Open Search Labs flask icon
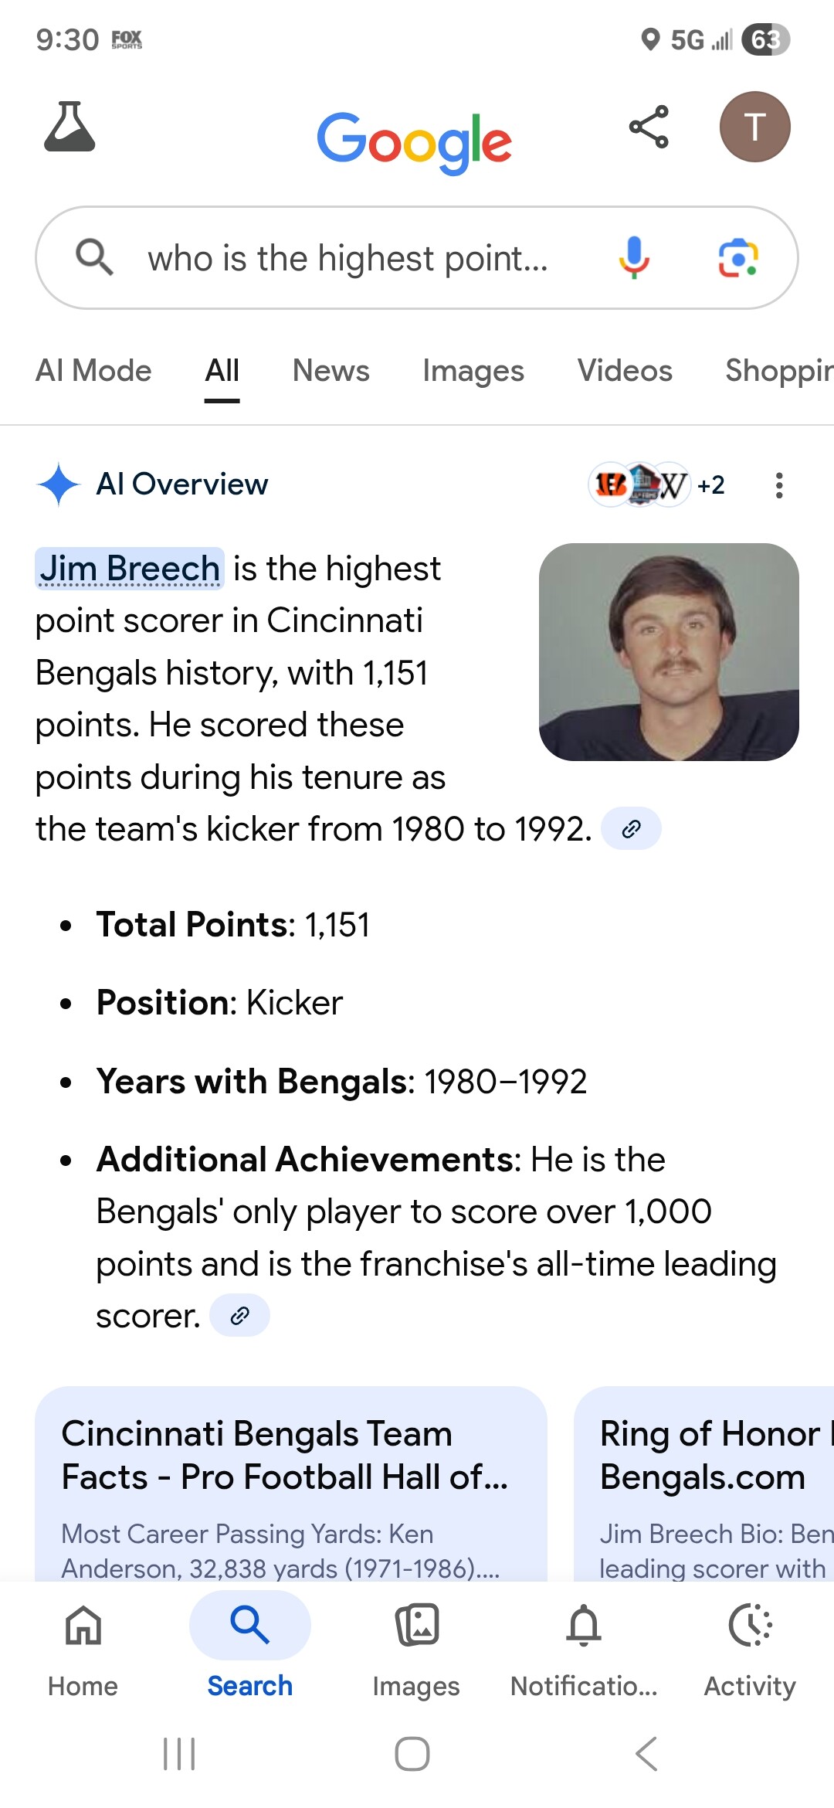Screen dimensions: 834x1808 [69, 127]
